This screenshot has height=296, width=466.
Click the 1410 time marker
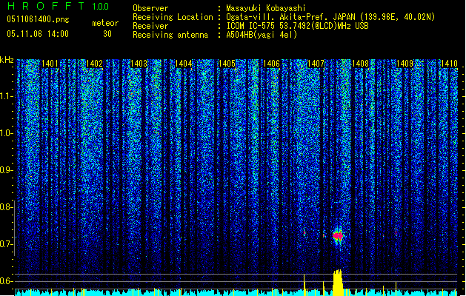click(x=449, y=64)
